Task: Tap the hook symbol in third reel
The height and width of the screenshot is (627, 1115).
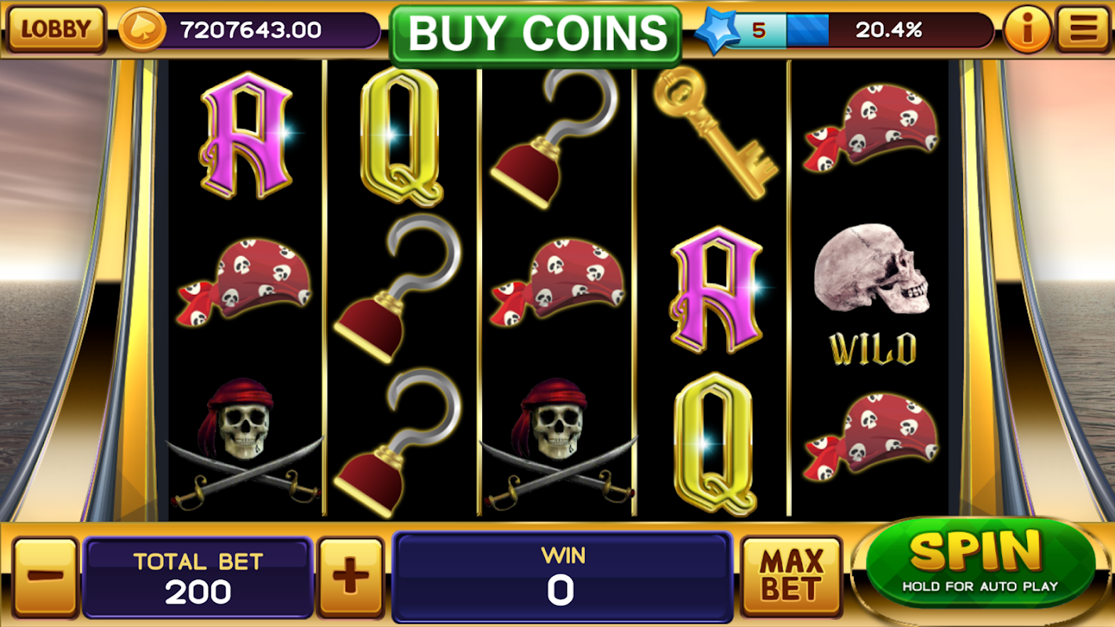Action: point(553,137)
